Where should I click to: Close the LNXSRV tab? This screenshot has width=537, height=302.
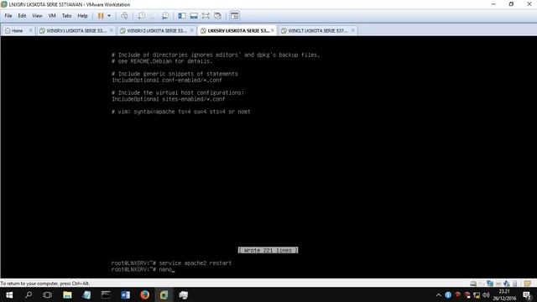273,30
